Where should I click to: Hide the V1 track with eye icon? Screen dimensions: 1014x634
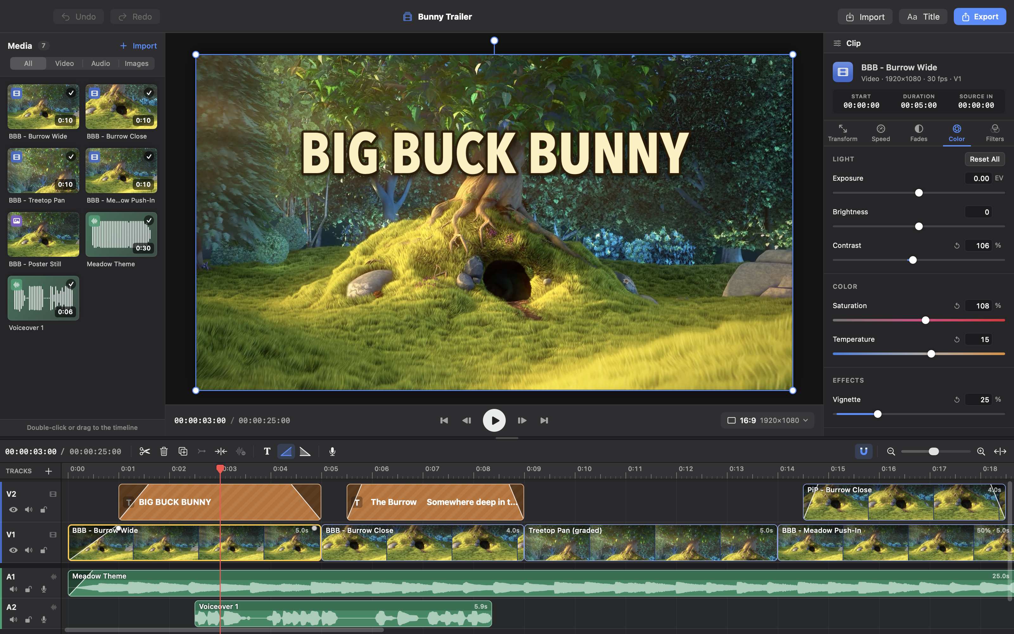tap(13, 550)
